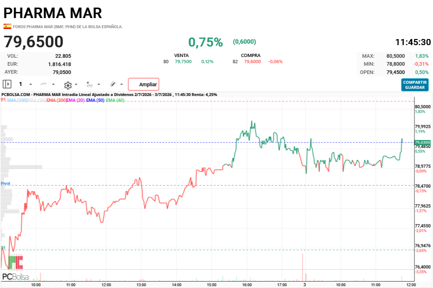The height and width of the screenshot is (288, 433).
Task: Click the current price tag 79,6500 on axis
Action: click(x=423, y=143)
